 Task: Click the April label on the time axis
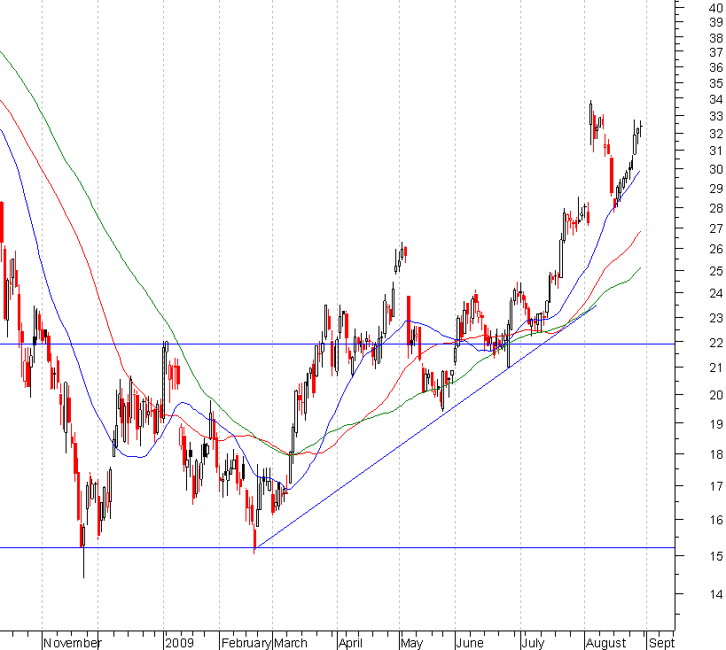[x=350, y=643]
